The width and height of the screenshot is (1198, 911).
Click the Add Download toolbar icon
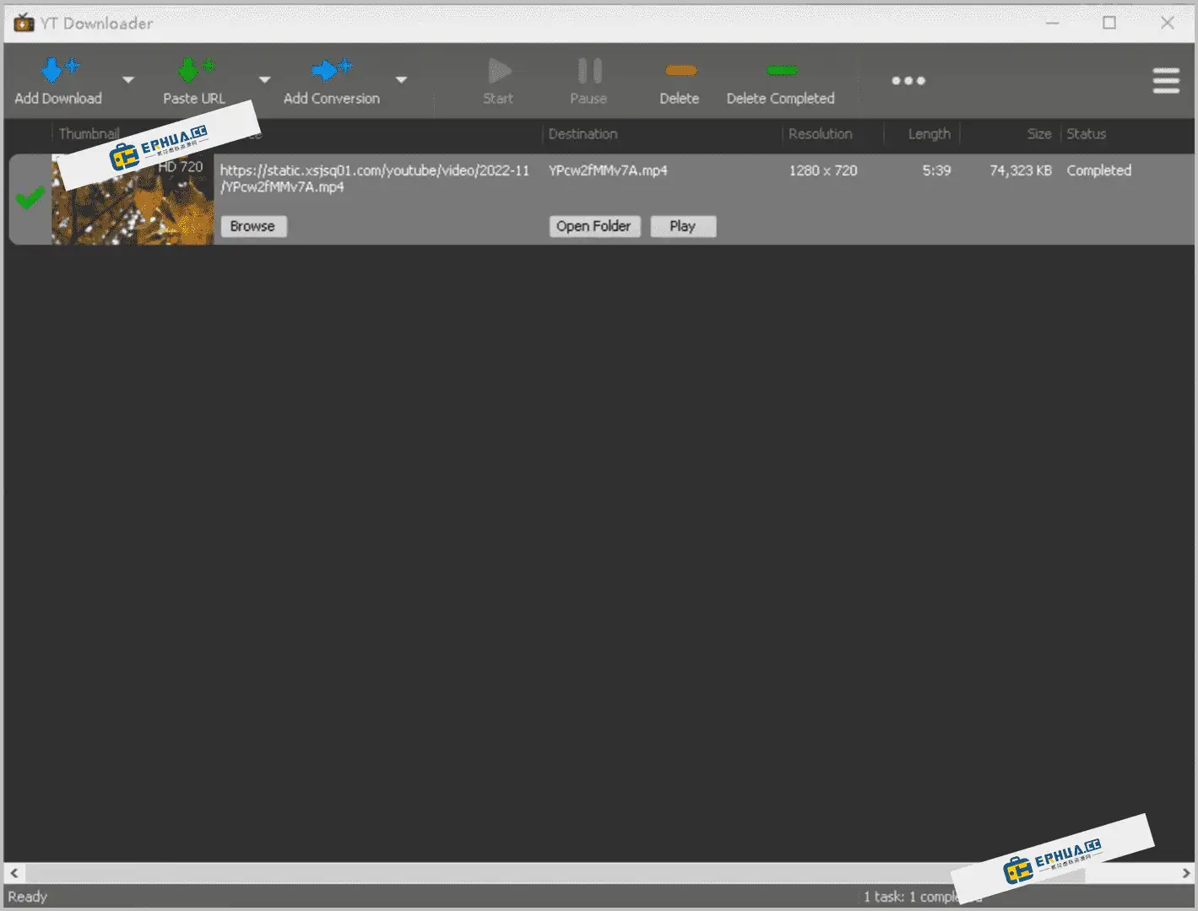click(x=59, y=69)
